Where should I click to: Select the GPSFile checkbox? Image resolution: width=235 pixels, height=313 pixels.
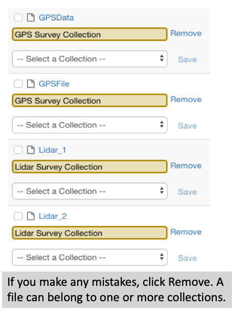pos(18,84)
